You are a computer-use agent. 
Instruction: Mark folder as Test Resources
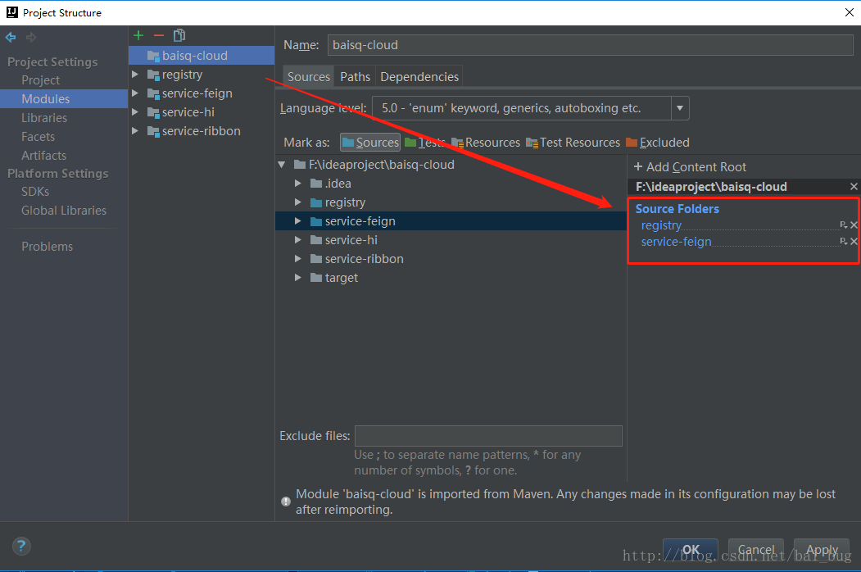click(573, 143)
